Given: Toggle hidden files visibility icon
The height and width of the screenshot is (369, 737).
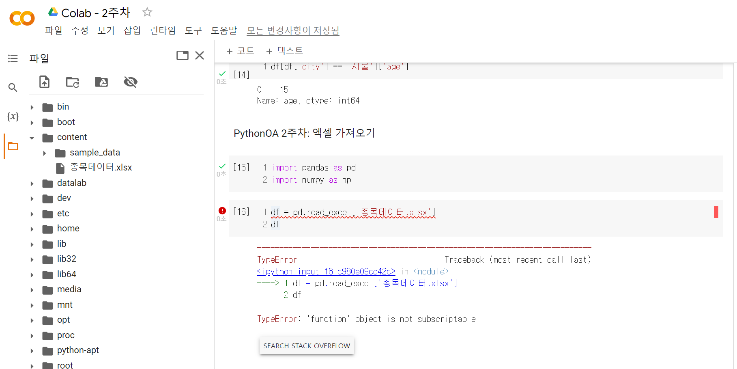Looking at the screenshot, I should [131, 82].
